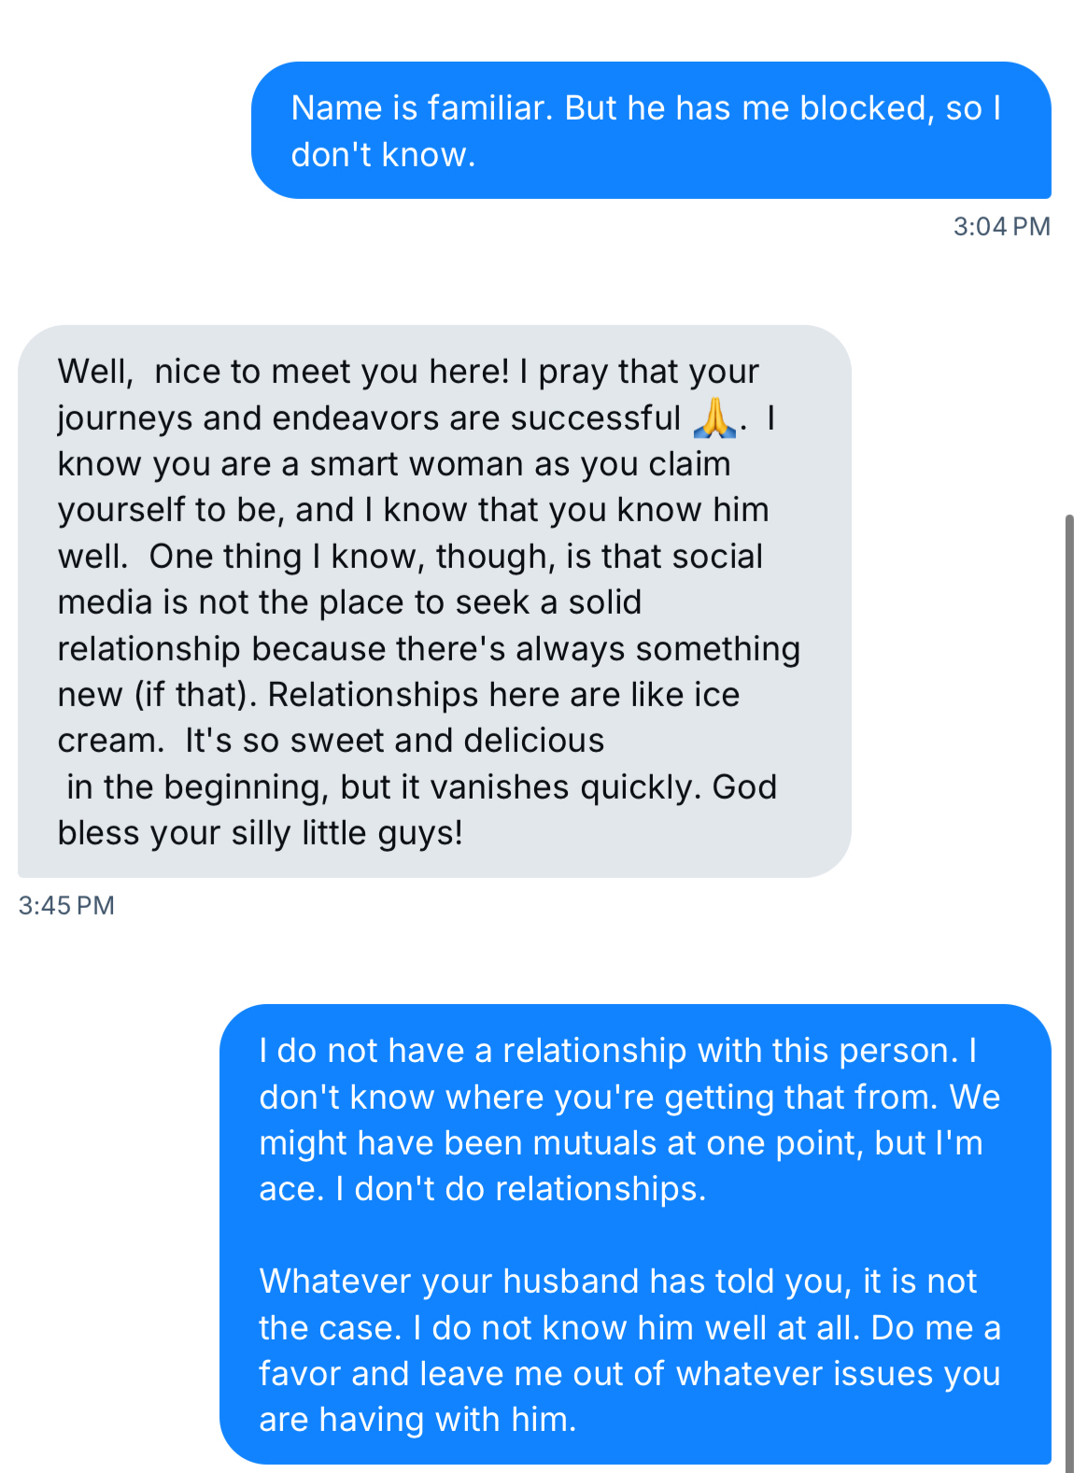Click the "don't know." line in the first bubble
The height and width of the screenshot is (1473, 1074).
tap(383, 154)
